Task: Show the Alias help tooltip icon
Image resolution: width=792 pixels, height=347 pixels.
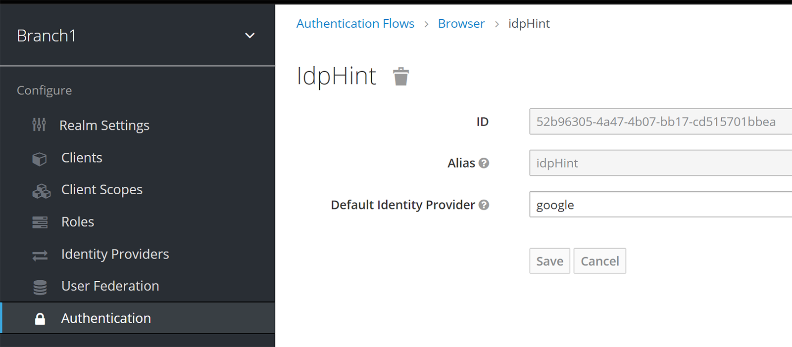Action: (484, 163)
